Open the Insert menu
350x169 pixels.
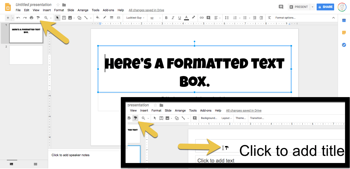click(x=47, y=10)
